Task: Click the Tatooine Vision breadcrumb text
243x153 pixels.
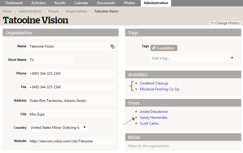Action: pyautogui.click(x=106, y=11)
